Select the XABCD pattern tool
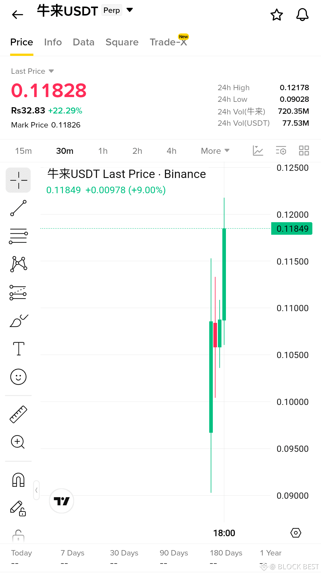Screen dimensions: 321x574 18,264
